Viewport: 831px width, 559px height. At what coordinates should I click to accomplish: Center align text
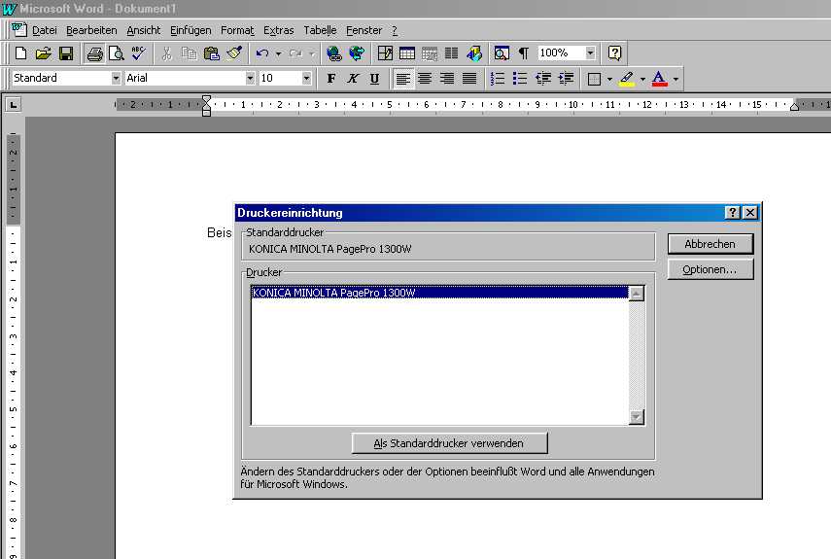[425, 79]
